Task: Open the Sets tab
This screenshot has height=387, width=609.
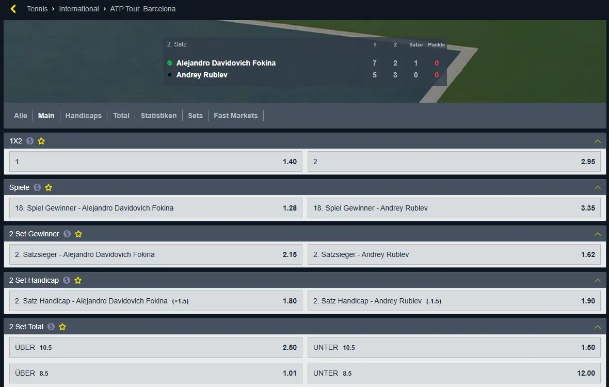Action: tap(196, 116)
